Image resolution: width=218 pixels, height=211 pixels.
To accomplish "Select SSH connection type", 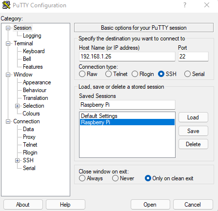I will tap(161, 74).
